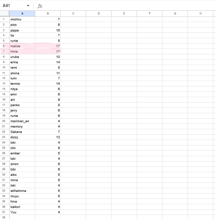Select column G header
The image size is (216, 219).
[175, 13]
